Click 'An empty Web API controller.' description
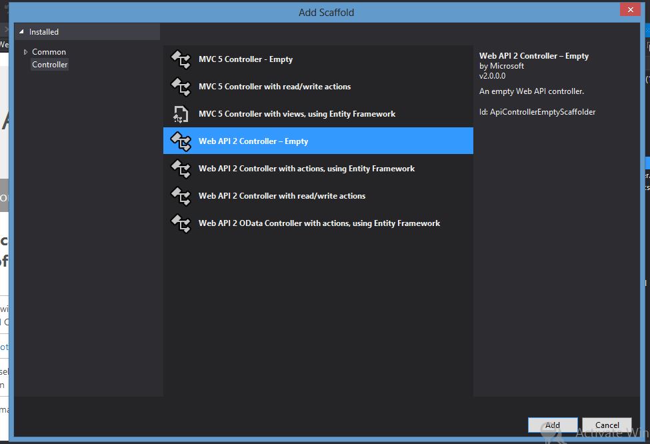Image resolution: width=650 pixels, height=444 pixels. coord(531,91)
